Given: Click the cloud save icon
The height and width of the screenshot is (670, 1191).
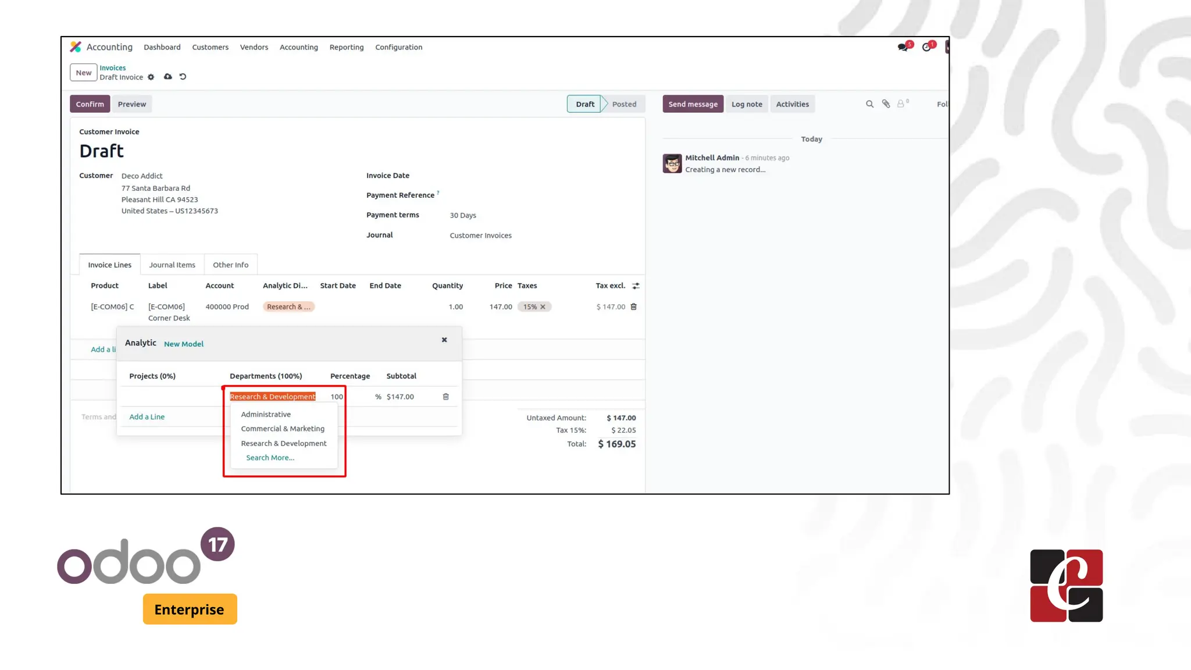Looking at the screenshot, I should (168, 77).
